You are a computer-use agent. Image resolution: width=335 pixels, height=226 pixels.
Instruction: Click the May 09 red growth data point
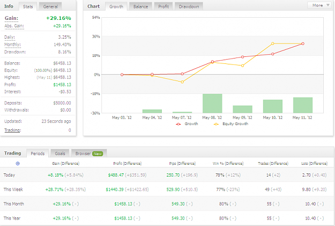[x=242, y=57]
